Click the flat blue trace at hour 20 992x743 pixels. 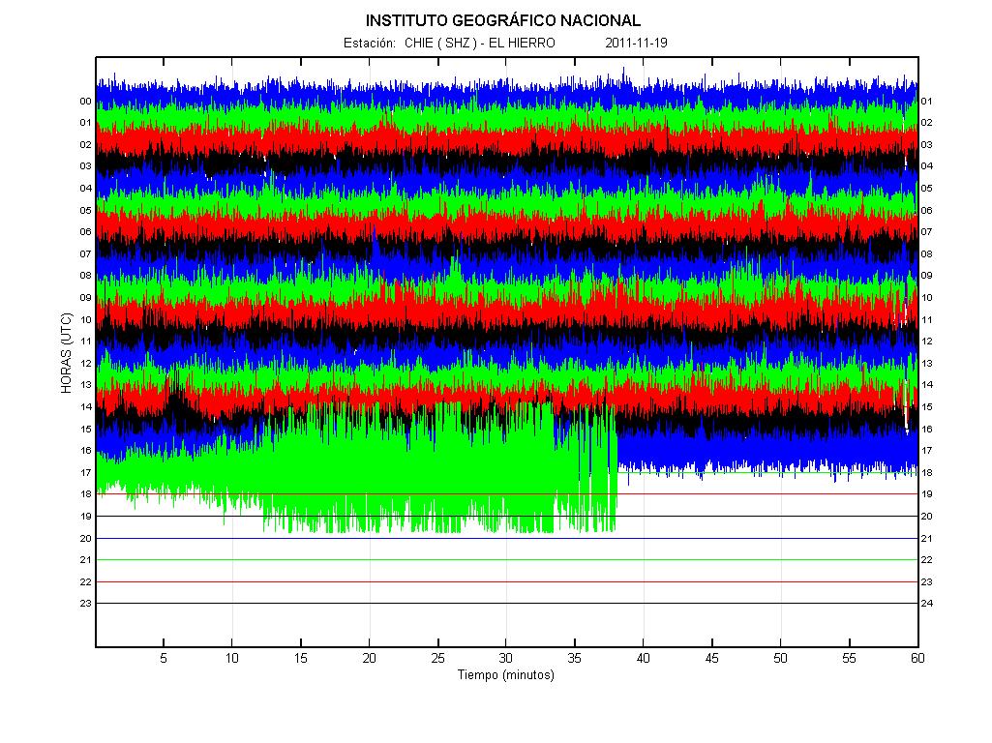pyautogui.click(x=507, y=538)
